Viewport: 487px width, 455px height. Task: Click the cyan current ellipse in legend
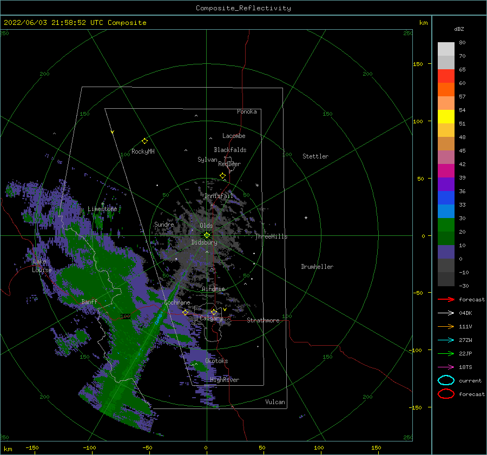tap(446, 380)
